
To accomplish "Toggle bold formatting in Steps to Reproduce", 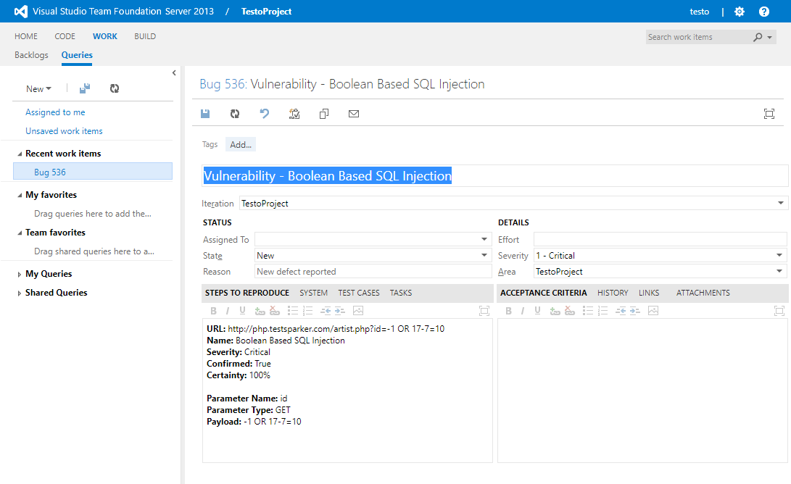I will coord(213,310).
